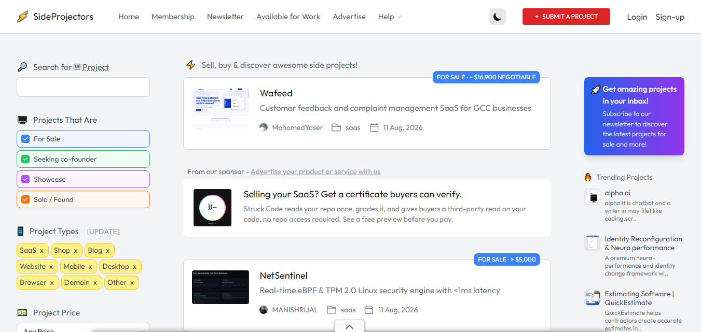Remove the Browser project type tag

click(x=52, y=283)
